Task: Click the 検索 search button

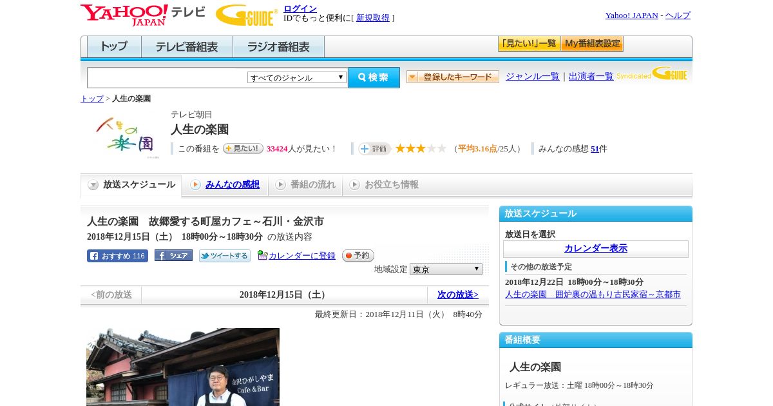Action: pos(374,77)
